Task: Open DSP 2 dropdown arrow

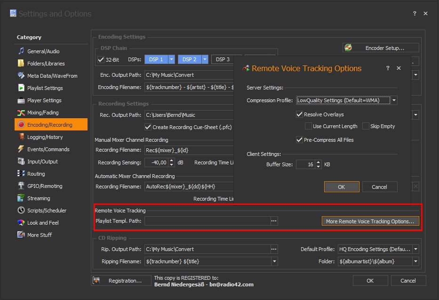Action: pos(205,59)
